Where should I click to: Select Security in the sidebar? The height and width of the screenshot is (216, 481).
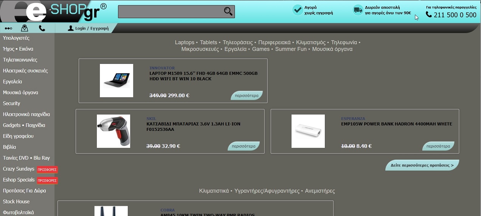11,104
